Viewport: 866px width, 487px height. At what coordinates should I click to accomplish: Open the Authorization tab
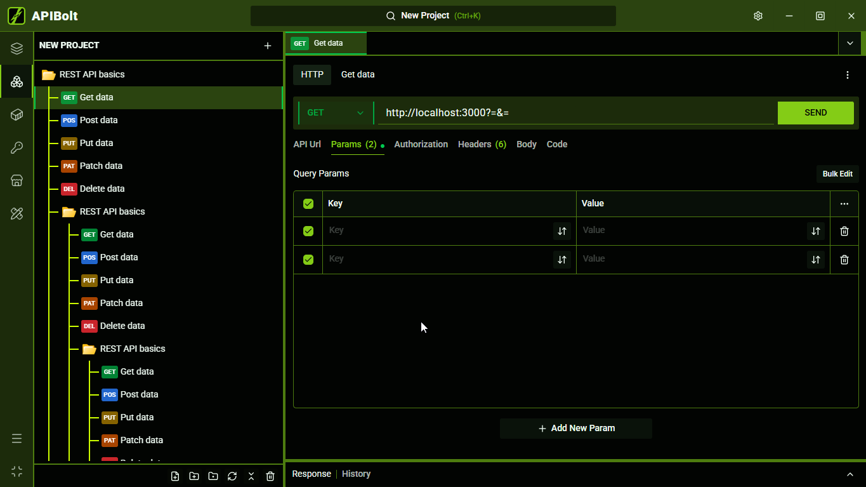(x=421, y=144)
